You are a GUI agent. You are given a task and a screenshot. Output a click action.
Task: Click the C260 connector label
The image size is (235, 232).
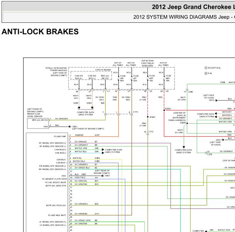[x=191, y=92]
